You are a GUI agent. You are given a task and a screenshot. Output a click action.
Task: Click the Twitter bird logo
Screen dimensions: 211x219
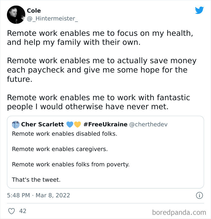[x=199, y=11]
